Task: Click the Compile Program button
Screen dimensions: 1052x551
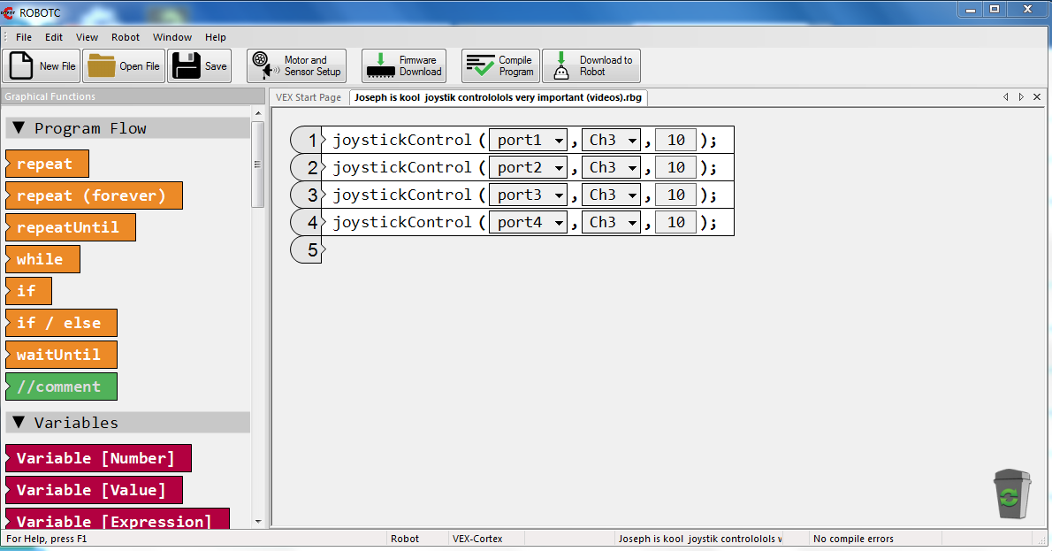Action: pos(500,65)
